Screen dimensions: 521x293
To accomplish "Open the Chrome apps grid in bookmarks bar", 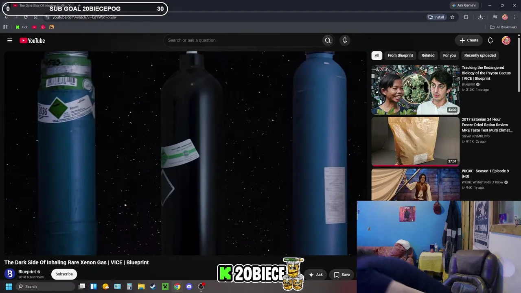I will point(5,27).
